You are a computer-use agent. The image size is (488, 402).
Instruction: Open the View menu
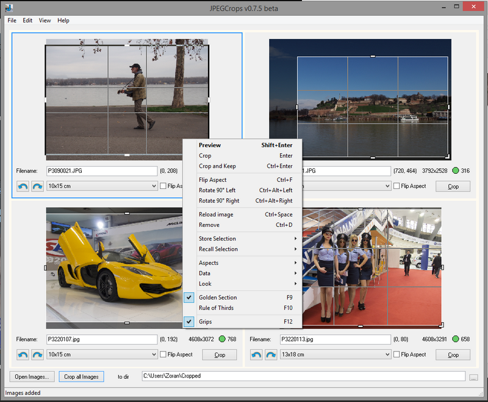point(45,21)
